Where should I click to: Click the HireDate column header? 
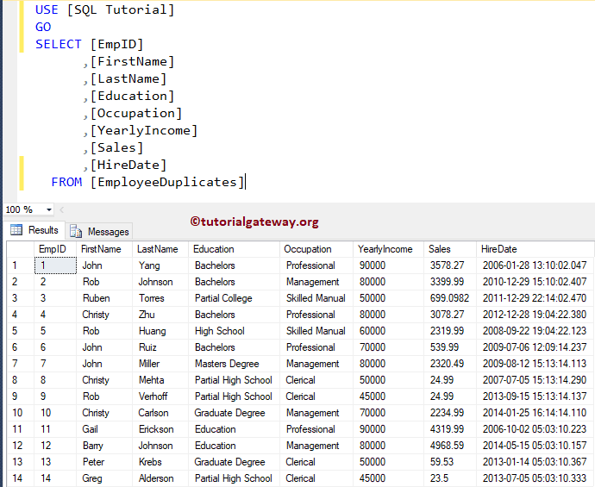point(499,249)
